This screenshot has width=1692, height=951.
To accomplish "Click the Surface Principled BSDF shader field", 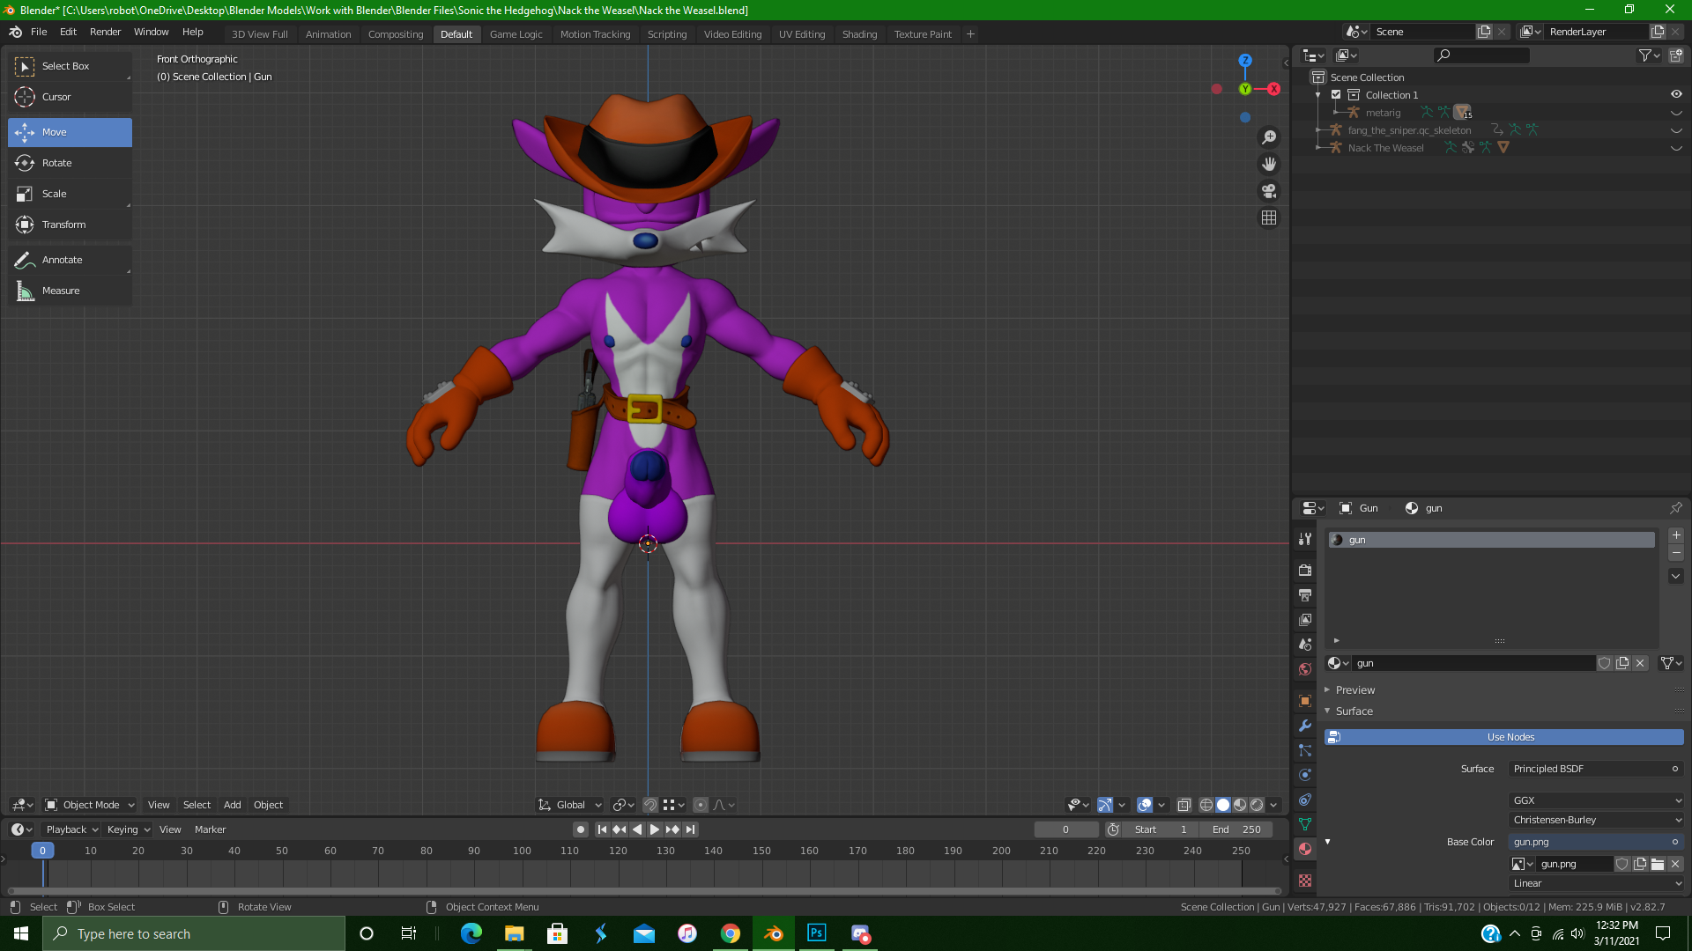I will pos(1596,769).
